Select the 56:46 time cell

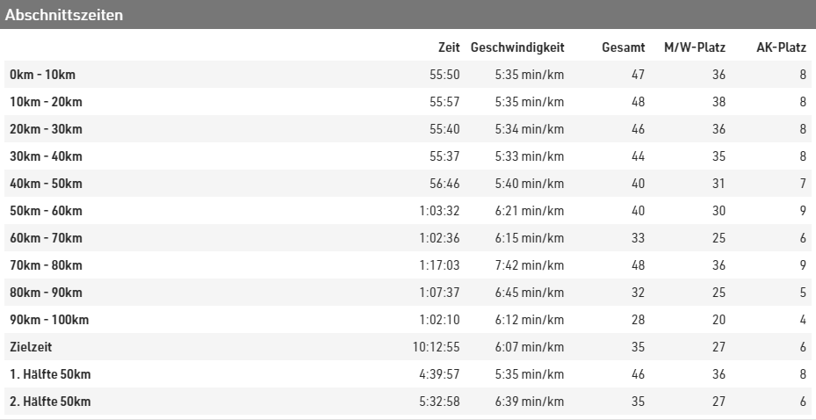point(444,184)
